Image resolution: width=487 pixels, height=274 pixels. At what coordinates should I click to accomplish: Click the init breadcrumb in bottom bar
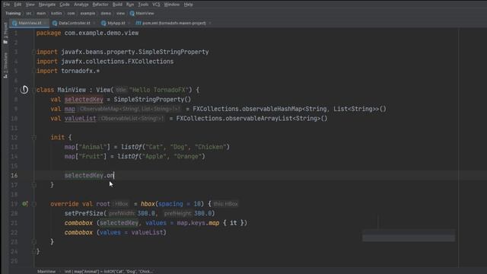109,271
